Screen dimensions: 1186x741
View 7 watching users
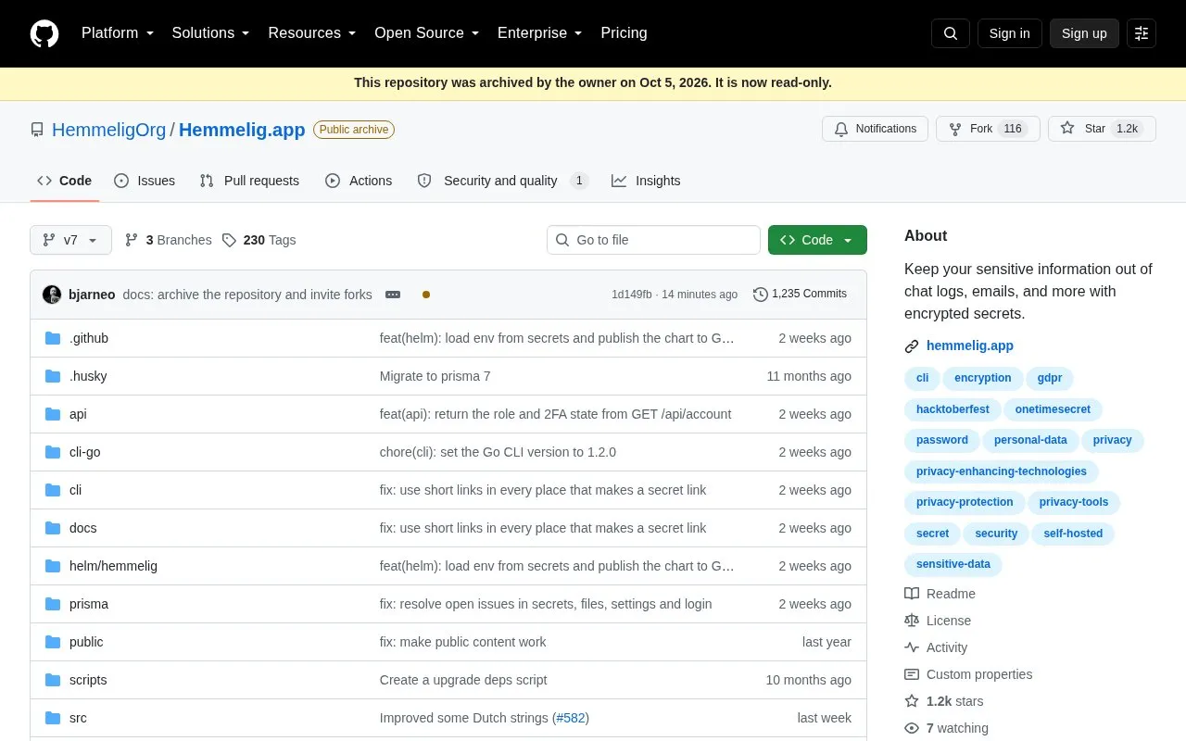tap(946, 728)
